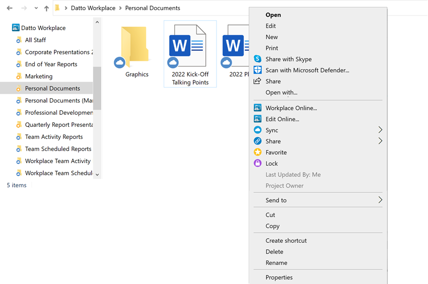Open the recent locations dropdown arrow
The width and height of the screenshot is (428, 284).
tap(36, 9)
